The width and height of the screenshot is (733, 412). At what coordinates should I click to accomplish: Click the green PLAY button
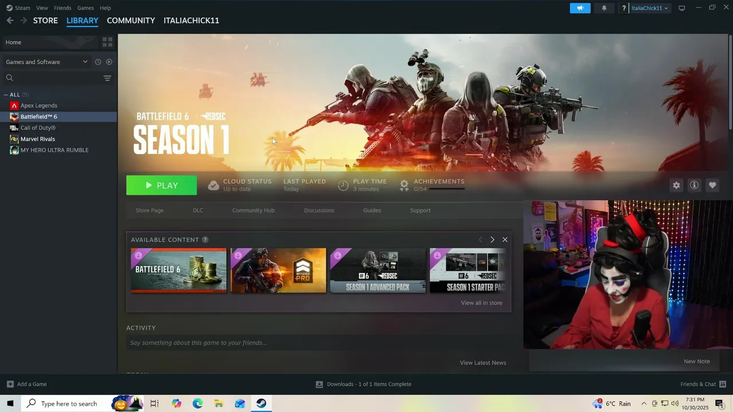(x=161, y=185)
